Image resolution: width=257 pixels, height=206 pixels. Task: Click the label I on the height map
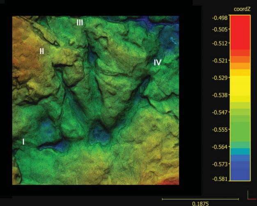tap(23, 142)
